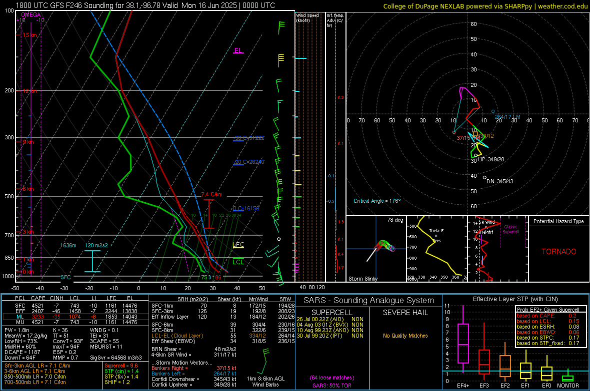Click the SARS - Sounding Analogue System header
590x391 pixels.
(369, 301)
